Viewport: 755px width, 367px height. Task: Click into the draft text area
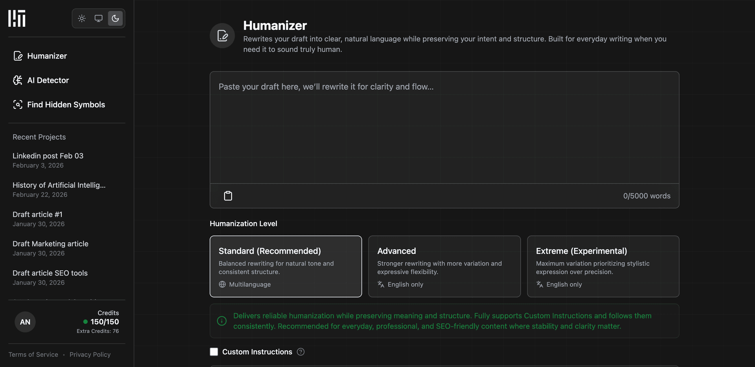[x=444, y=128]
